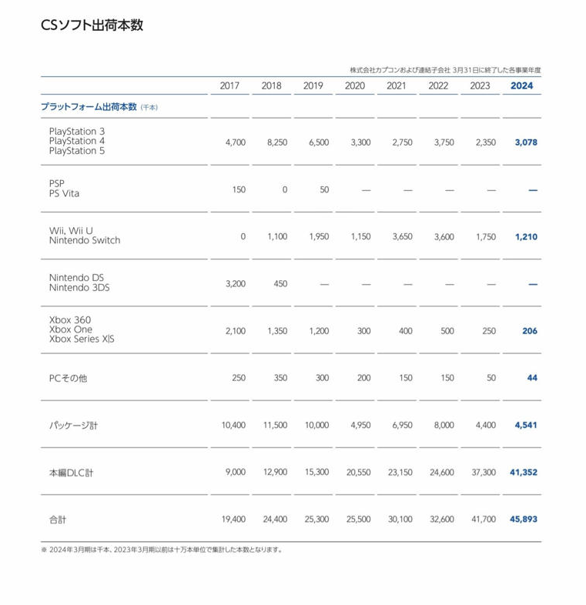The image size is (586, 605).
Task: Select the Nintendo Switch row label
Action: pos(85,240)
